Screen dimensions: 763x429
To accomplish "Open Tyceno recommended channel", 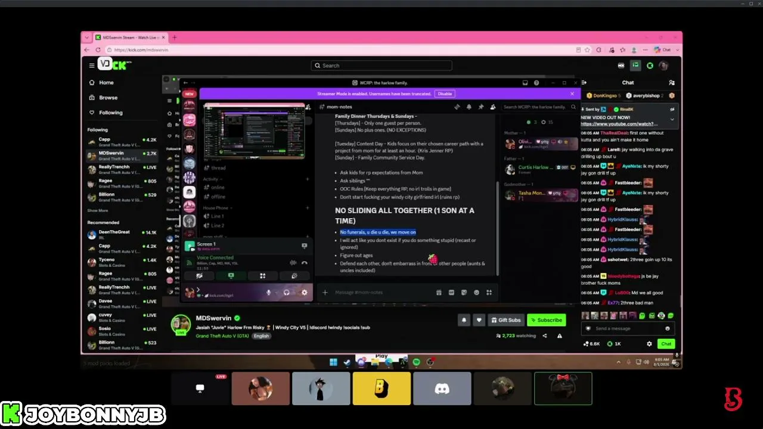I will click(x=122, y=262).
